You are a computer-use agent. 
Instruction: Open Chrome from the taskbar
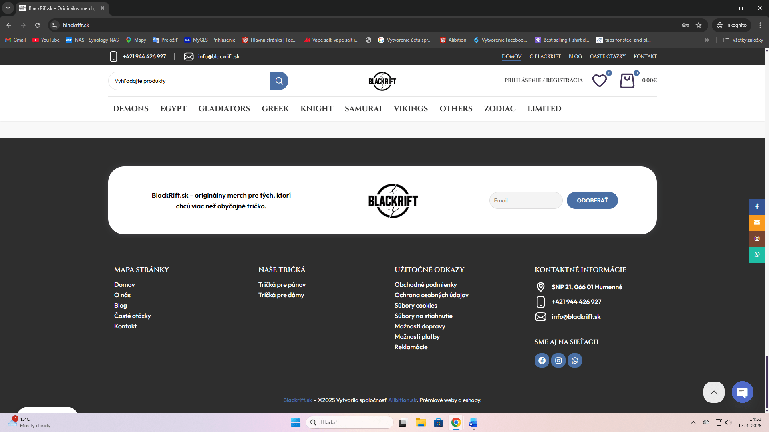[456, 423]
